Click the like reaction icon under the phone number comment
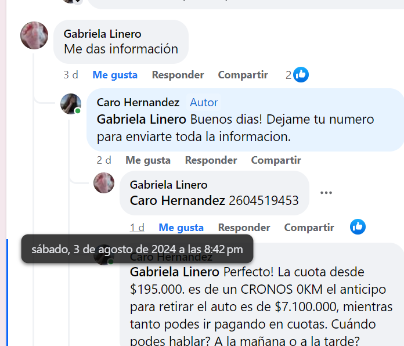404x346 pixels. point(358,227)
